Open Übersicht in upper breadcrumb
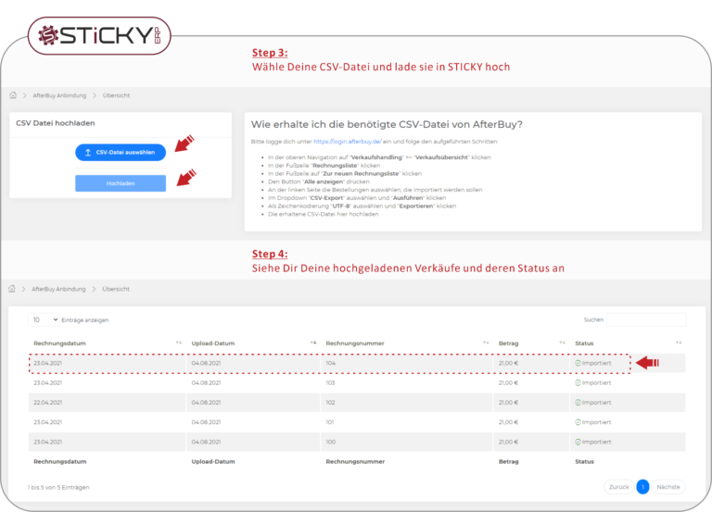The image size is (712, 512). pyautogui.click(x=116, y=95)
